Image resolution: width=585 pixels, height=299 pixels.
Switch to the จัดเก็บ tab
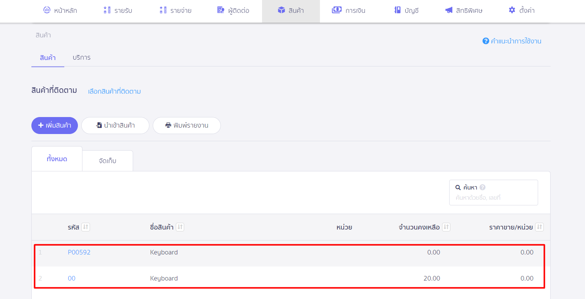point(107,161)
